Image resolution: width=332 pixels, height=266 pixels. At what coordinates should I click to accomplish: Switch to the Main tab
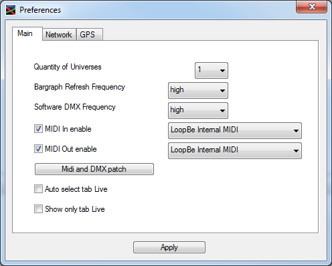pyautogui.click(x=27, y=33)
